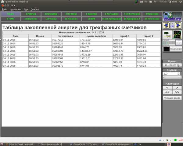Click the Глубина value spin arrows
Viewport: 183px width, 146px height.
178,73
